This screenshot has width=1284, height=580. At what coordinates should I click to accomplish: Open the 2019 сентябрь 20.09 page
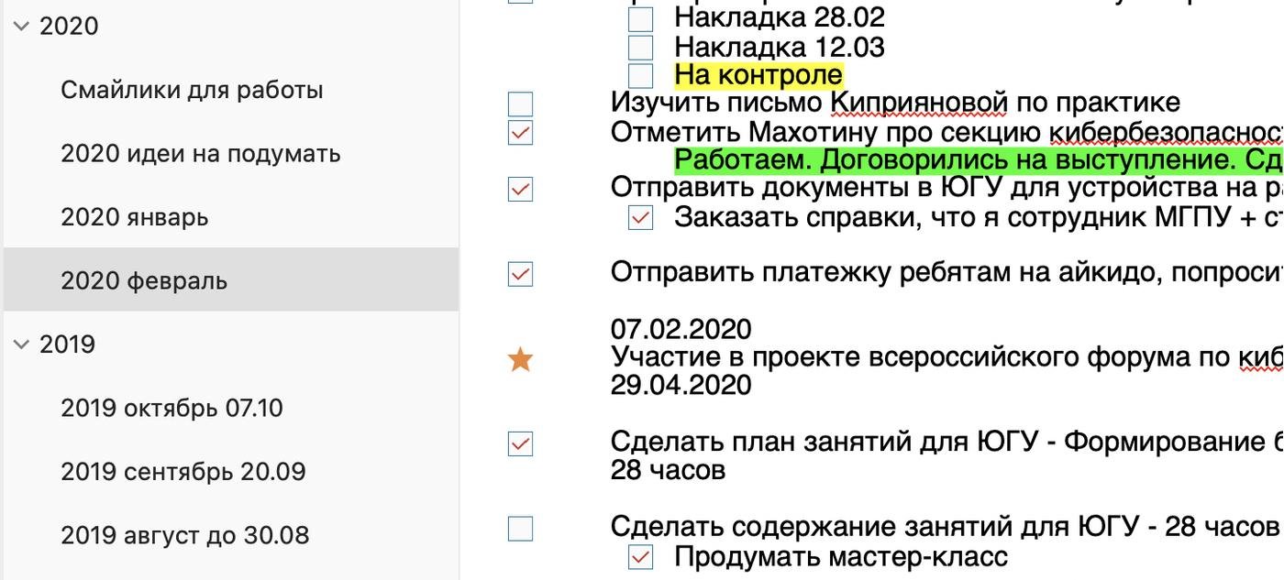pos(183,472)
